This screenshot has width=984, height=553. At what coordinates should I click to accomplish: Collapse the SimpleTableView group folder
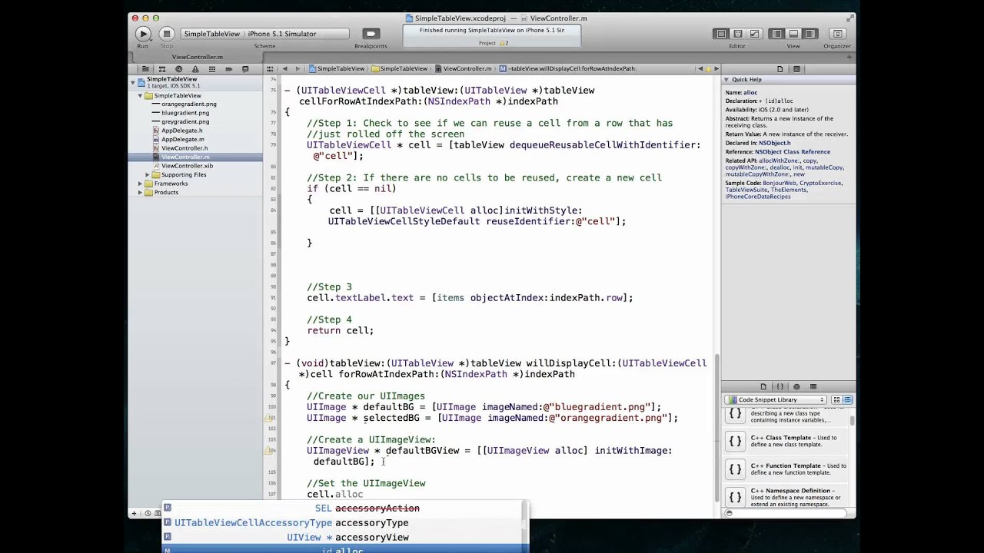tap(141, 96)
